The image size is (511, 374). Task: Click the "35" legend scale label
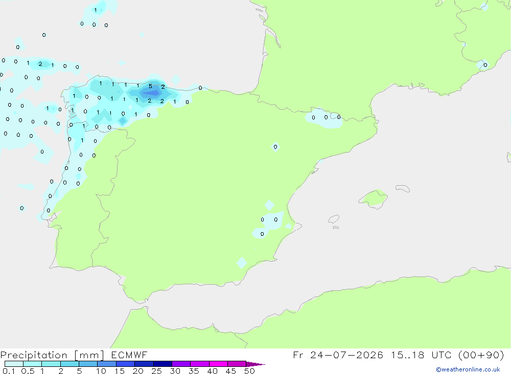coord(194,371)
